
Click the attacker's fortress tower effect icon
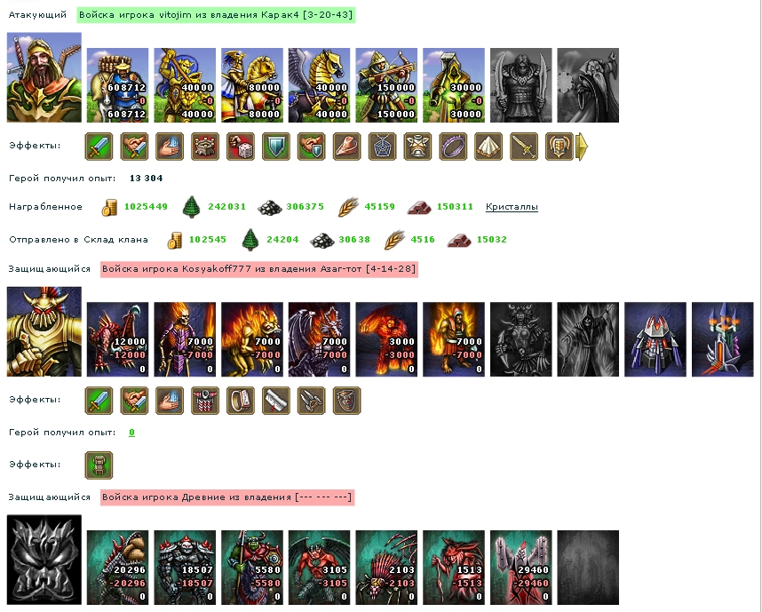[x=205, y=147]
